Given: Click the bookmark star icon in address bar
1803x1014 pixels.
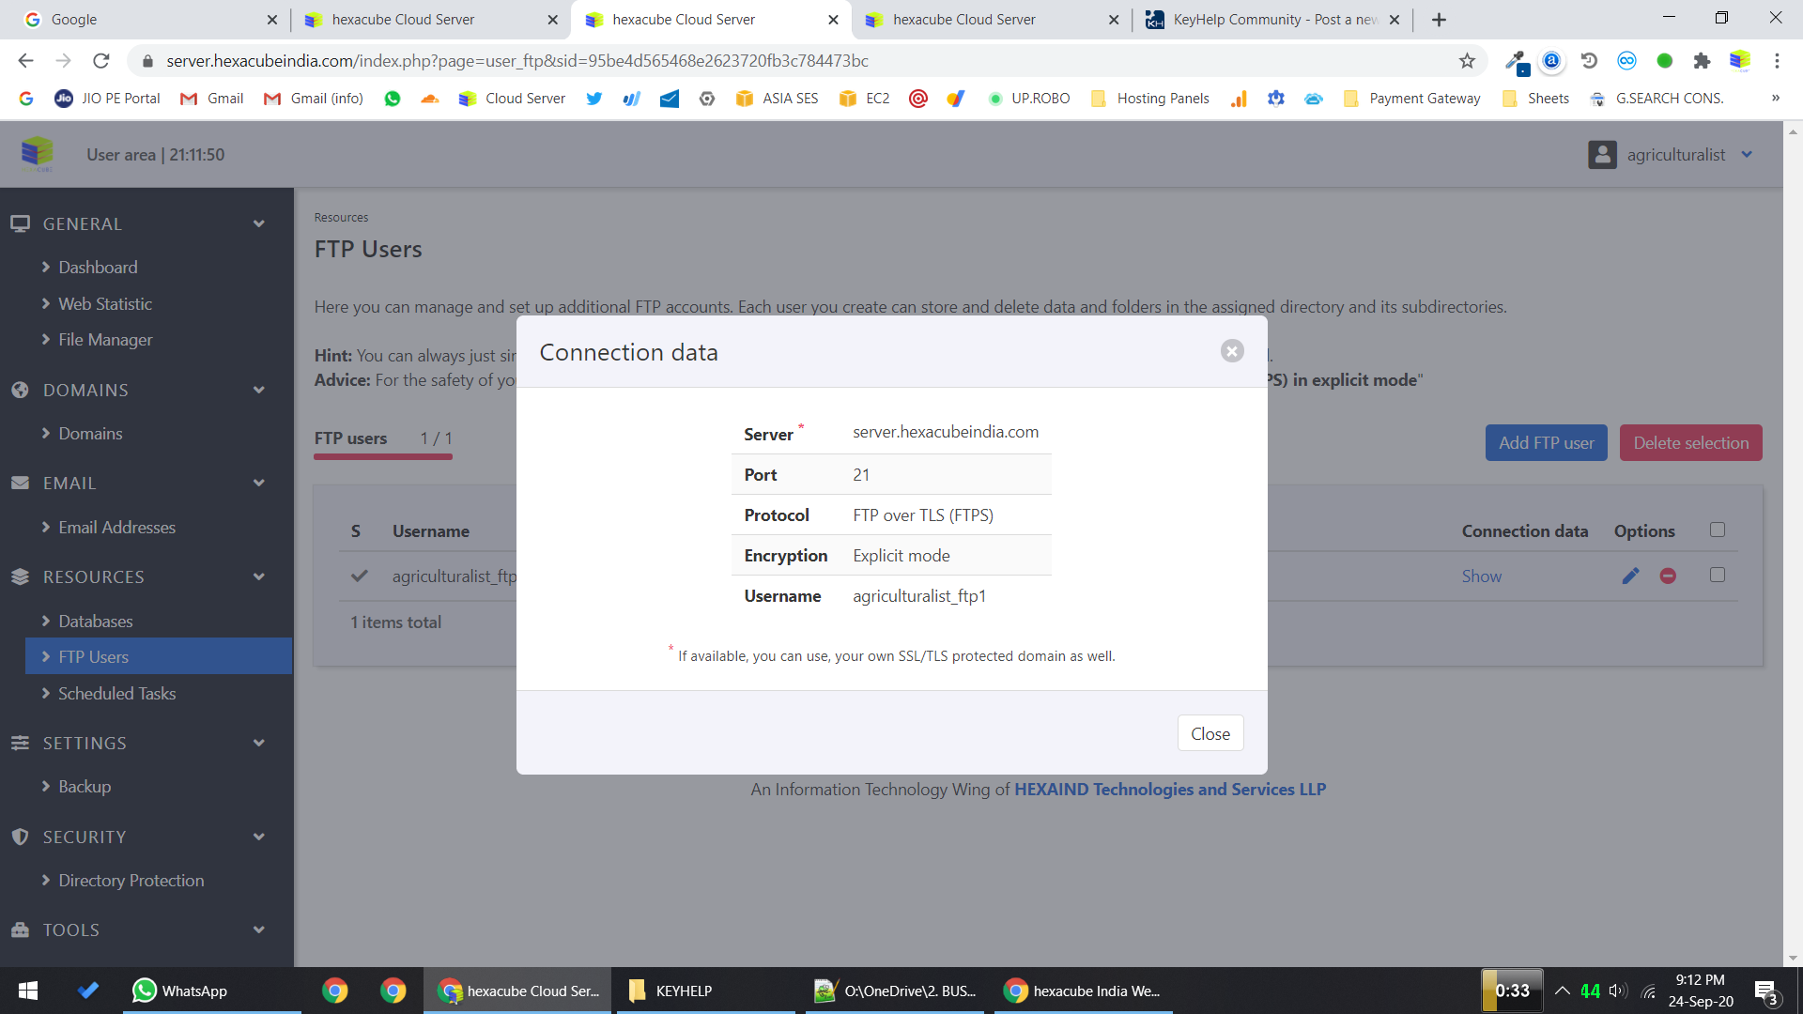Looking at the screenshot, I should tap(1467, 61).
